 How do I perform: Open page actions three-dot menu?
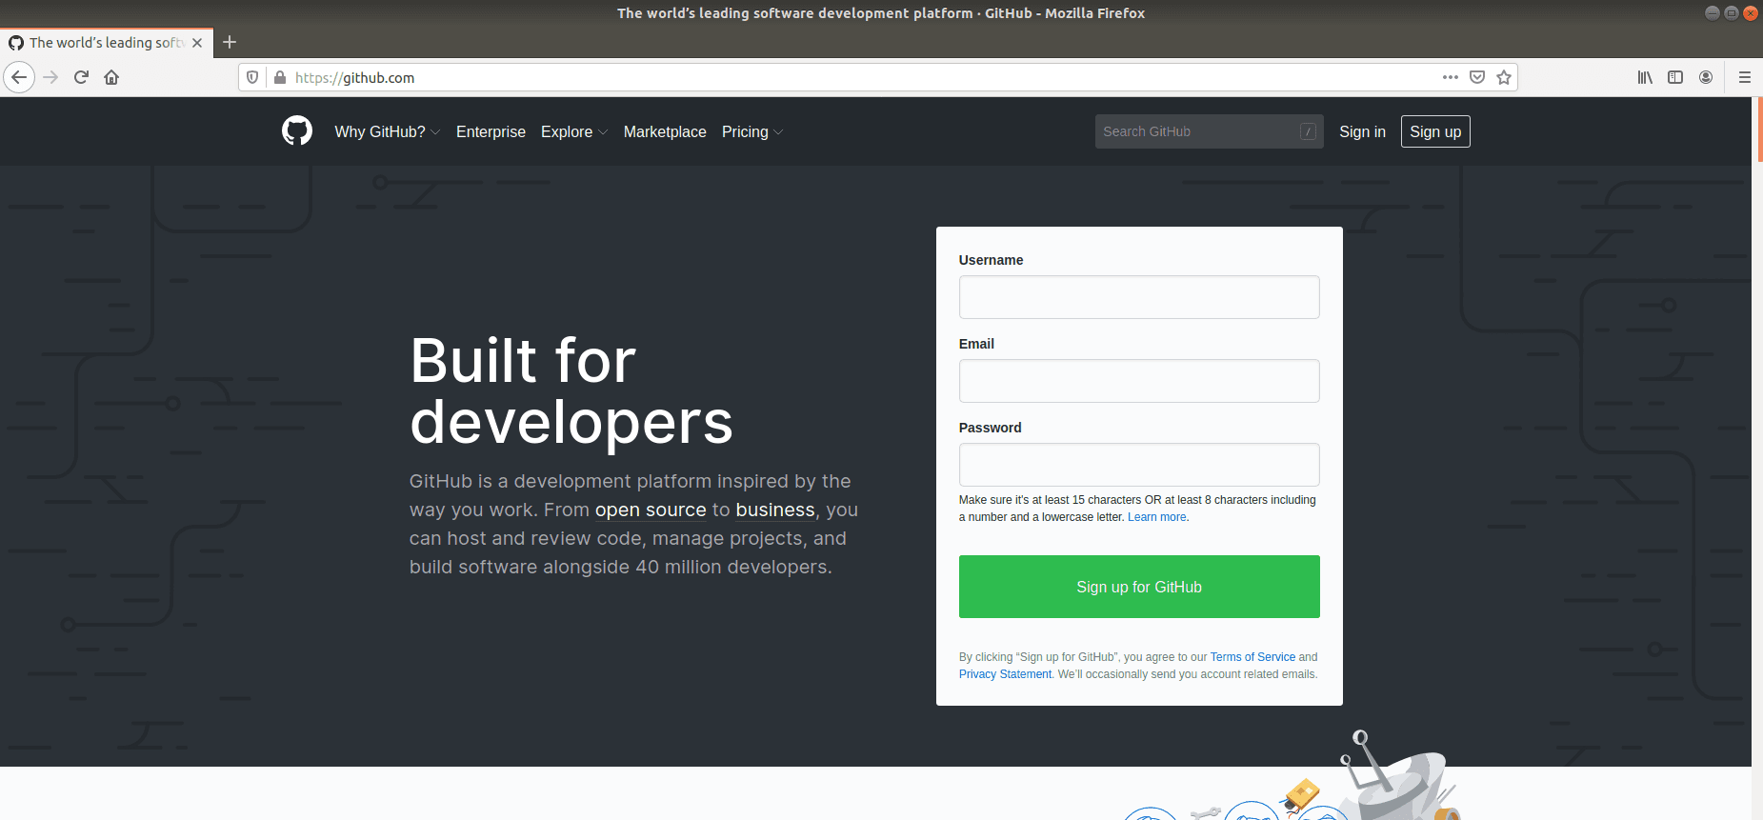coord(1450,77)
